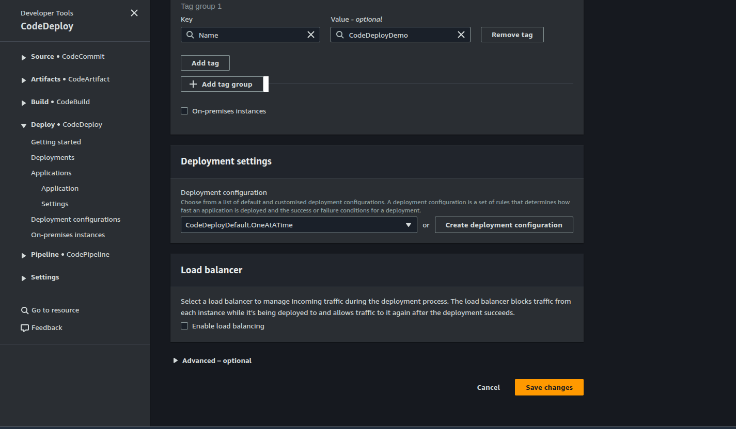736x429 pixels.
Task: Open Deployment configurations page
Action: 75,219
